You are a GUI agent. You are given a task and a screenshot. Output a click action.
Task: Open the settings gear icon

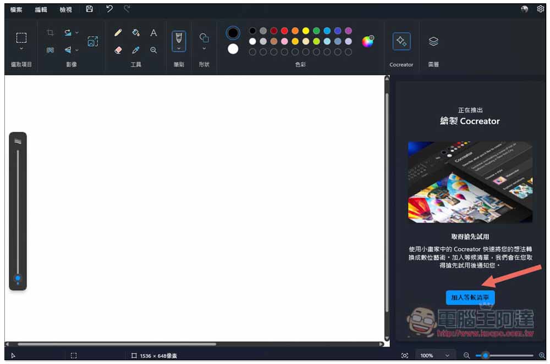pyautogui.click(x=540, y=9)
